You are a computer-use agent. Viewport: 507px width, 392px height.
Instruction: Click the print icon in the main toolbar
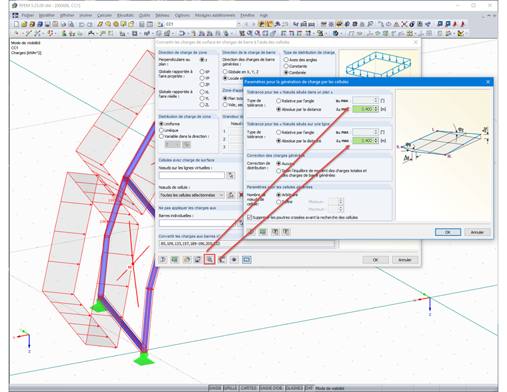[x=63, y=24]
